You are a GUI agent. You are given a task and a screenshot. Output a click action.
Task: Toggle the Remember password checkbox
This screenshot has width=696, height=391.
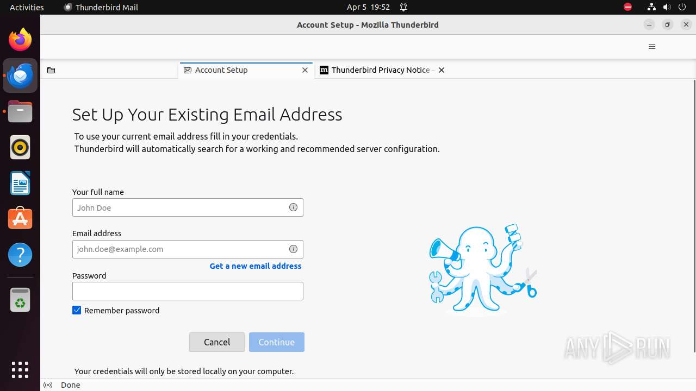pyautogui.click(x=77, y=310)
